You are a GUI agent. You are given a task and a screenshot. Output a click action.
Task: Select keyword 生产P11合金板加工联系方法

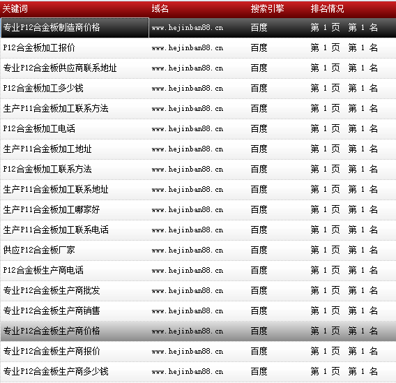pos(56,108)
